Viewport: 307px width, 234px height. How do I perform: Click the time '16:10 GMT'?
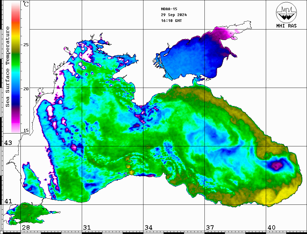(171, 20)
